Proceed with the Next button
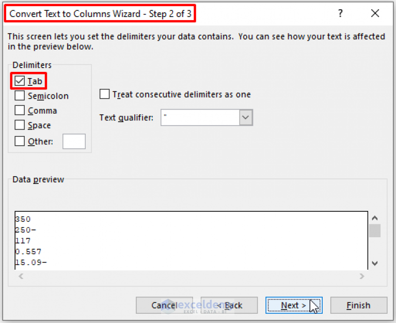396x323 pixels. click(294, 305)
